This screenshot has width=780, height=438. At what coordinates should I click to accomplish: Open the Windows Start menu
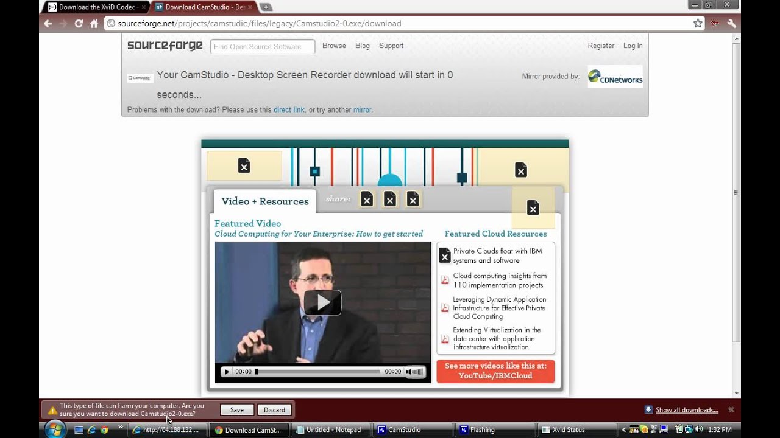coord(55,429)
